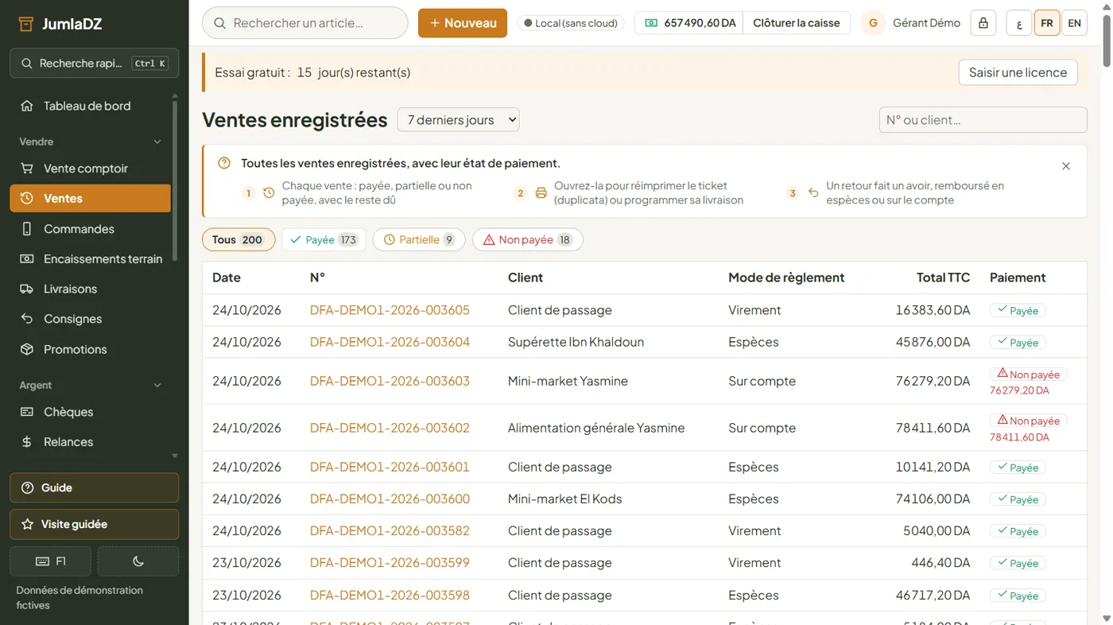Click the lock icon in top bar
1113x625 pixels.
coord(983,23)
